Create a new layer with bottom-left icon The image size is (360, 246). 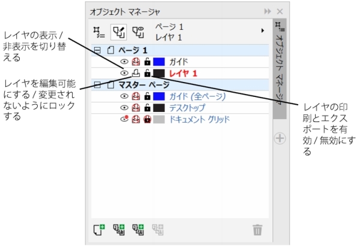point(99,229)
